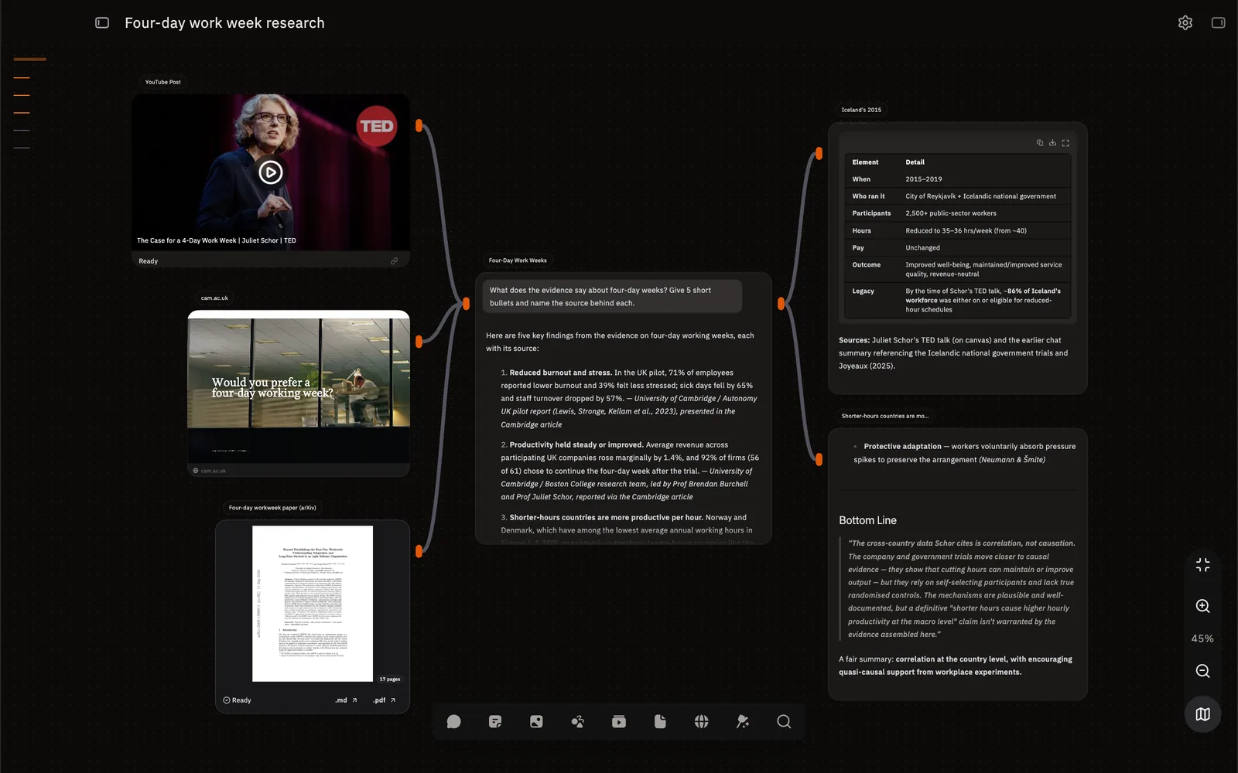Expand Iceland table to fullscreen

[x=1065, y=143]
